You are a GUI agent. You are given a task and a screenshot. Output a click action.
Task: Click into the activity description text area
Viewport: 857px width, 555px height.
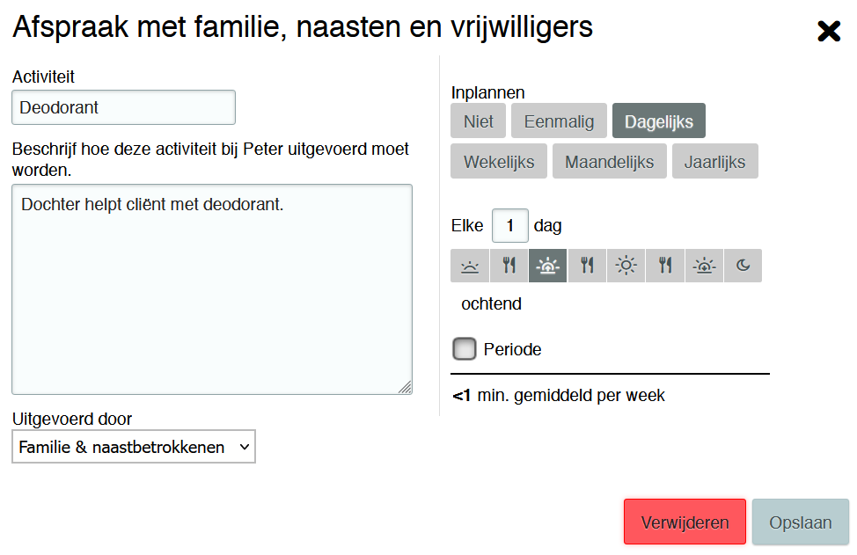click(x=211, y=288)
